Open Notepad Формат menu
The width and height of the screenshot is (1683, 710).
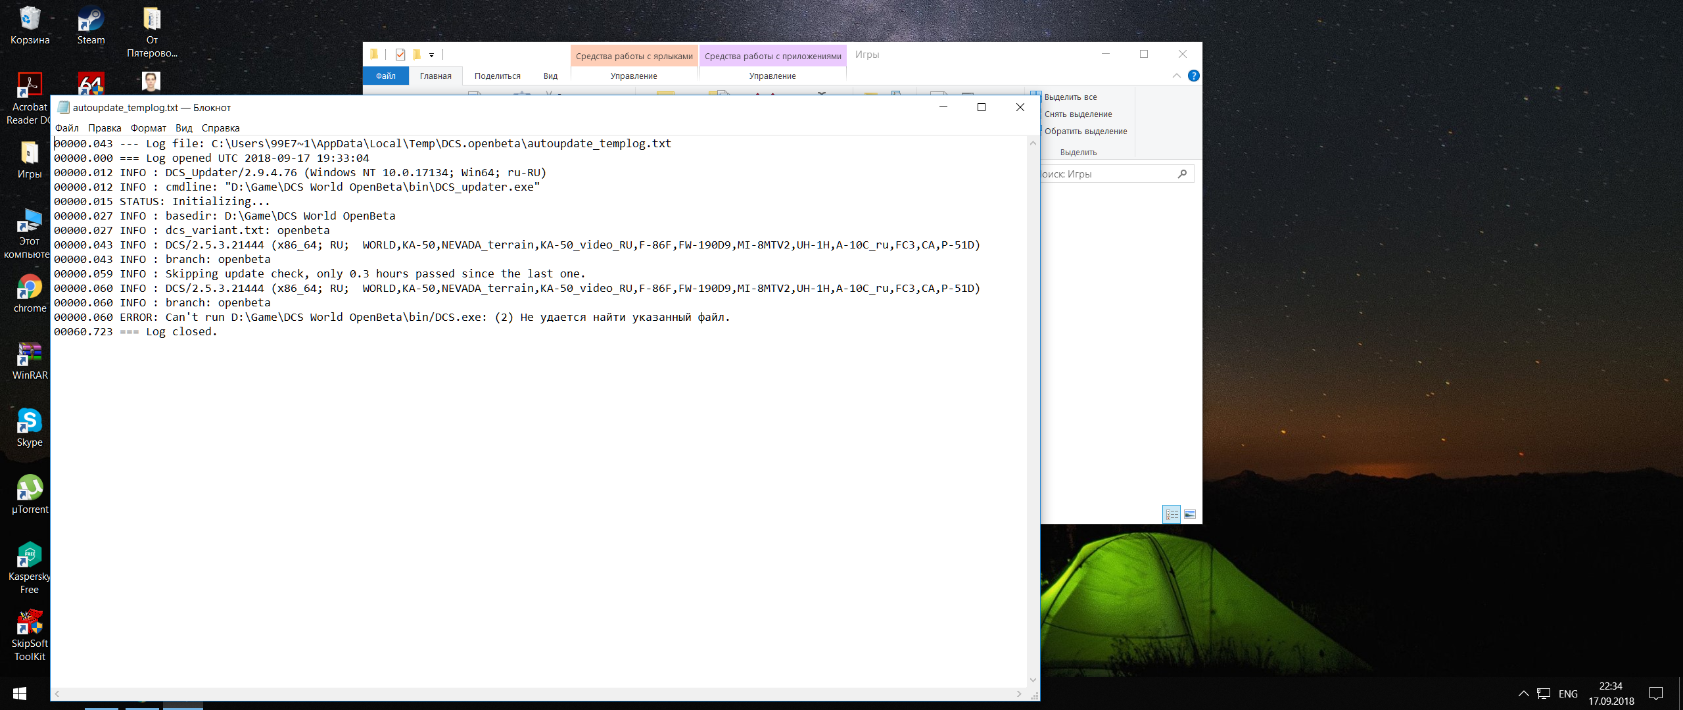[x=149, y=128]
